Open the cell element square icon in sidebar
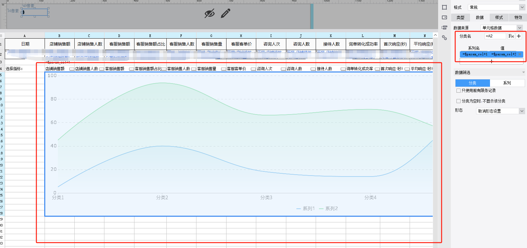Image resolution: width=527 pixels, height=248 pixels. tap(444, 7)
